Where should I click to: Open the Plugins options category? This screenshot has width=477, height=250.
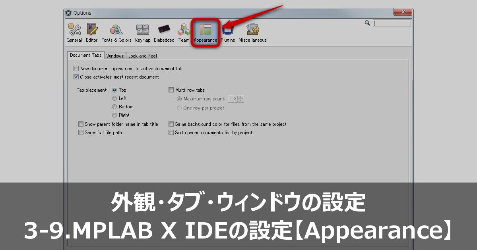coord(228,33)
